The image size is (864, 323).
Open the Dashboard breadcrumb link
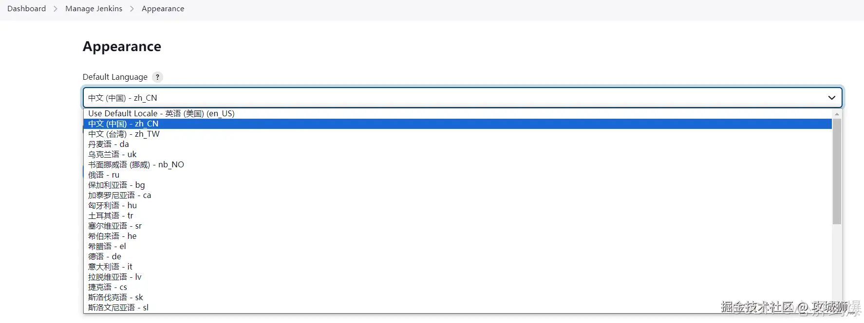point(27,9)
